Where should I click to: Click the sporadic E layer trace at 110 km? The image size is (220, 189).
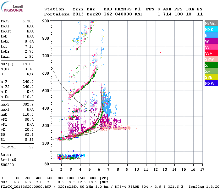click(x=72, y=156)
